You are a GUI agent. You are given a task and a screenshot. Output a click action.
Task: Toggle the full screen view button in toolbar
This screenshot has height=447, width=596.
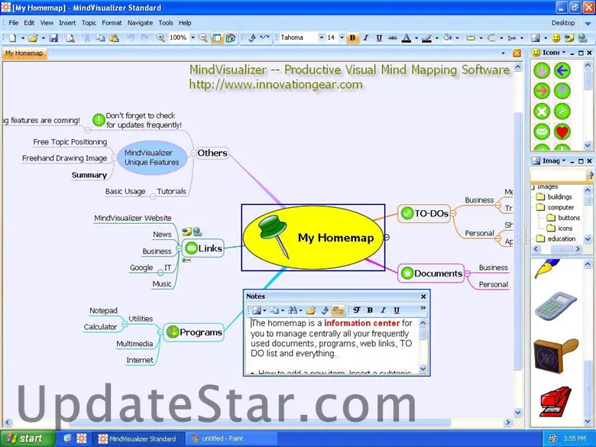coord(217,37)
